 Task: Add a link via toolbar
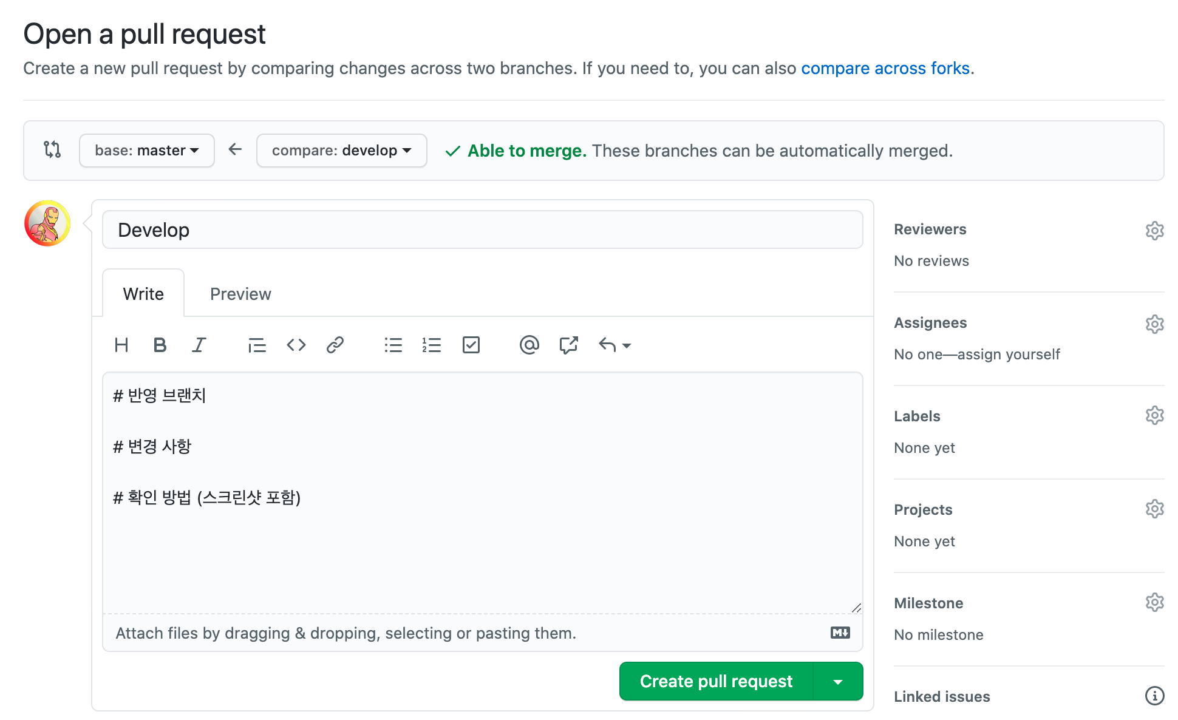click(335, 345)
